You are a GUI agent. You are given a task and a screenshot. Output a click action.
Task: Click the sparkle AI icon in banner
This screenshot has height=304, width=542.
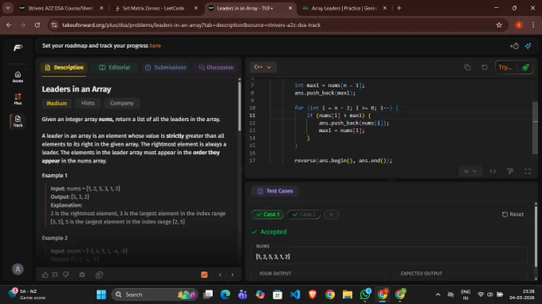coord(528,46)
